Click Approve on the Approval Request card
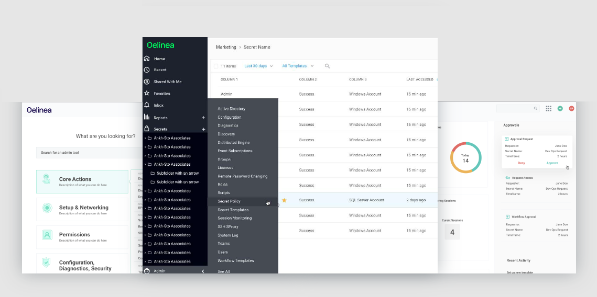Image resolution: width=597 pixels, height=297 pixels. [552, 163]
